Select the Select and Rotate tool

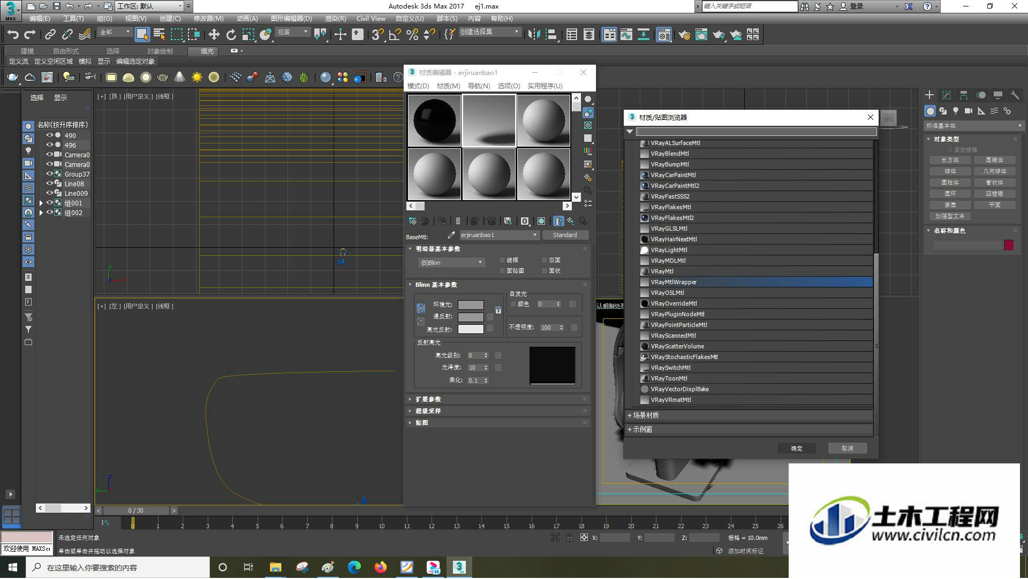pos(231,35)
